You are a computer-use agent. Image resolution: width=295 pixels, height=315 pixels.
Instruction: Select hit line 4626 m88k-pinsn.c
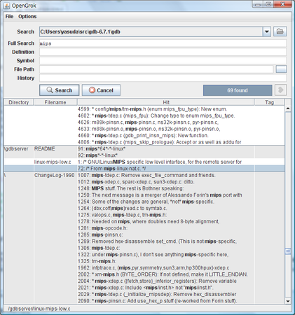(148, 122)
